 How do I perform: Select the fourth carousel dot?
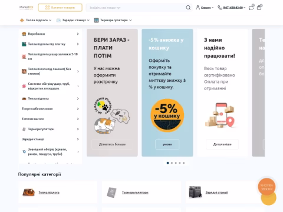[180, 163]
